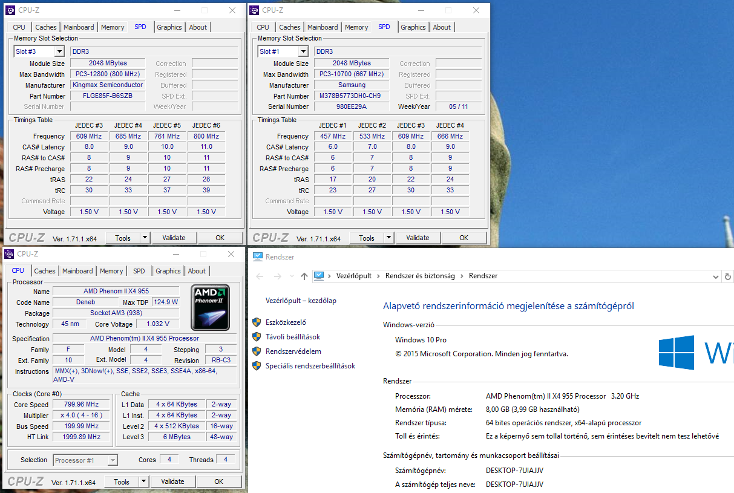Open Speciális rendszerbeállítások link
Screen dimensions: 734x493
pos(310,366)
